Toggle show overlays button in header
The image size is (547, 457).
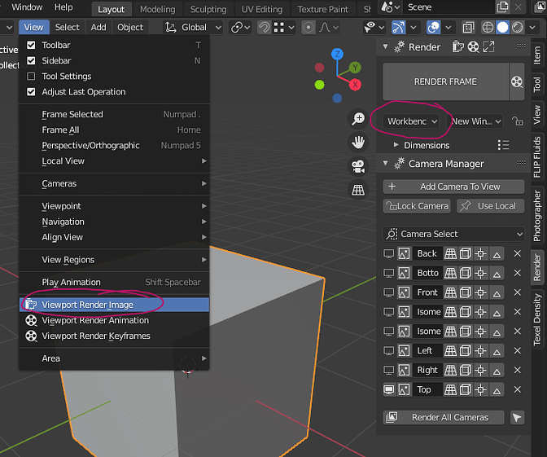433,27
